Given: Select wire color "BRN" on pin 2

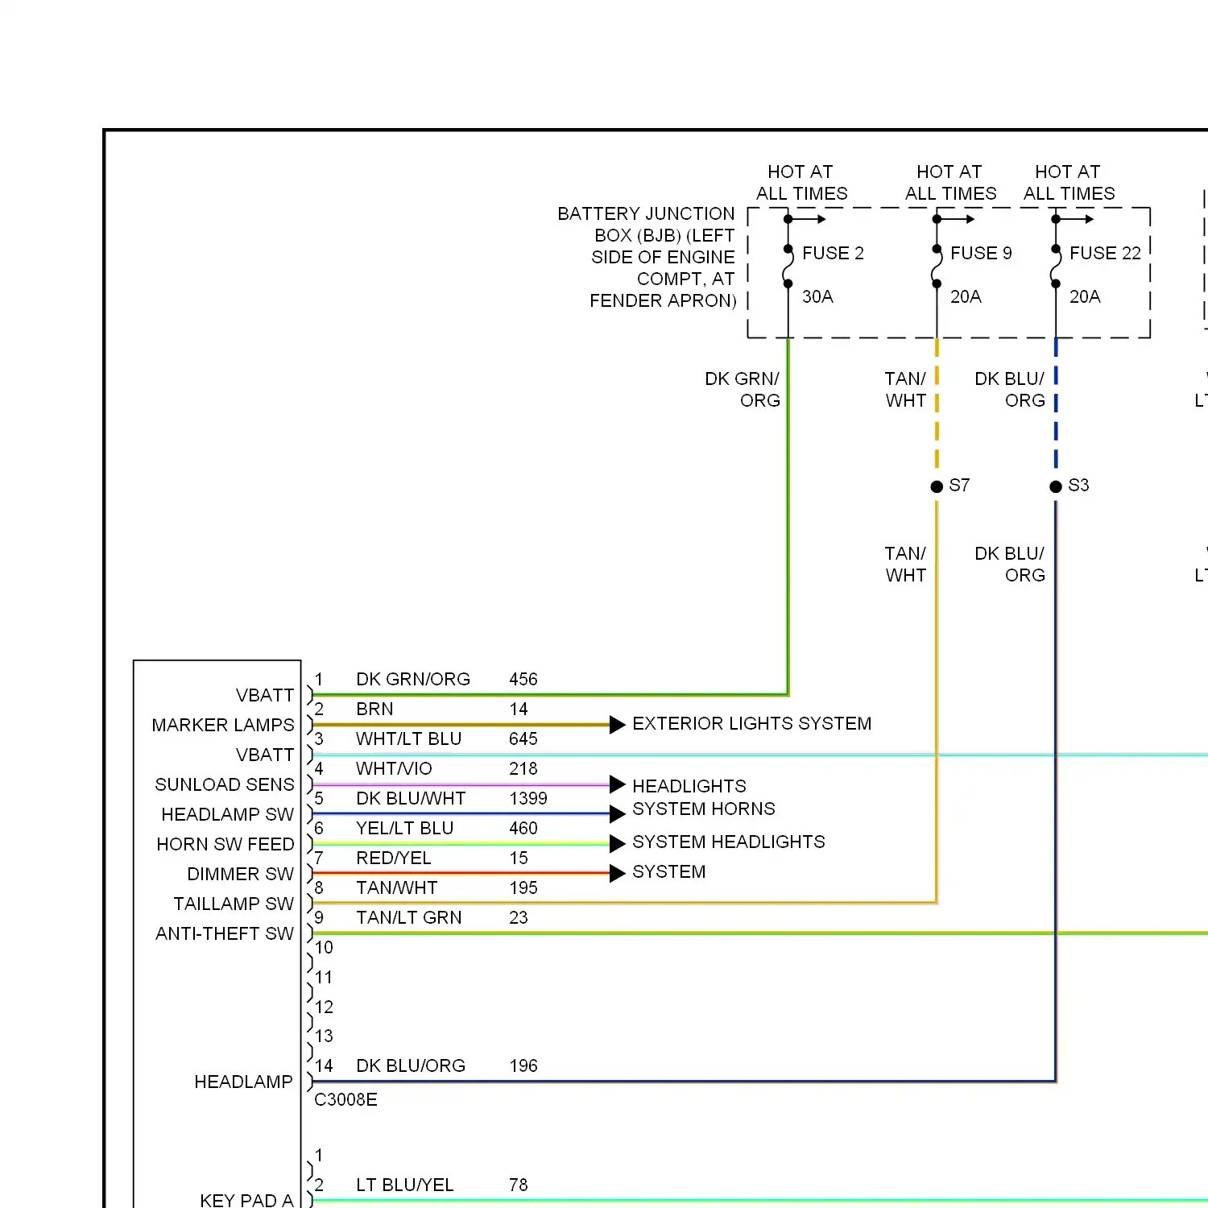Looking at the screenshot, I should click(374, 709).
